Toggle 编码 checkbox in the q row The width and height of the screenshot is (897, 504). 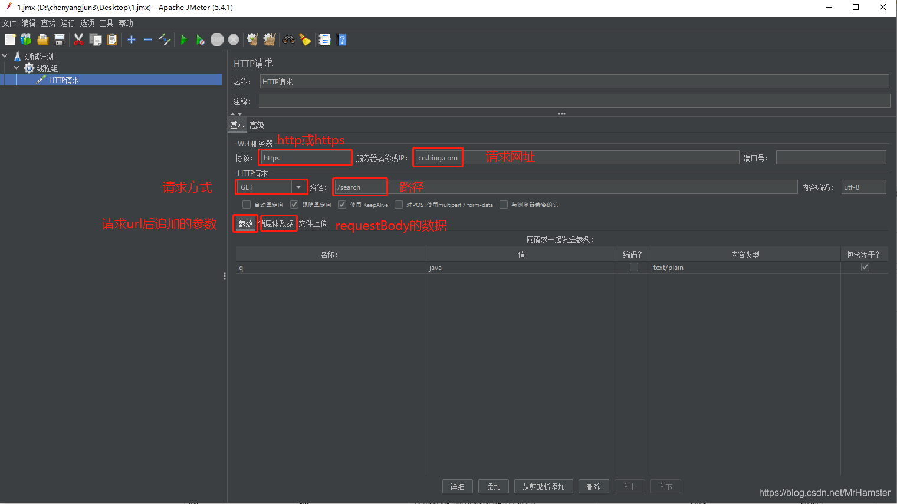pos(634,267)
